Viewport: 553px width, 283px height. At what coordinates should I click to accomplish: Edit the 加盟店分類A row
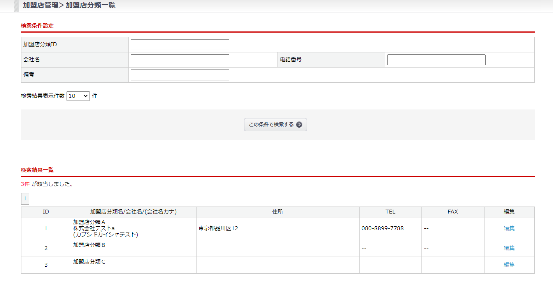click(x=509, y=228)
